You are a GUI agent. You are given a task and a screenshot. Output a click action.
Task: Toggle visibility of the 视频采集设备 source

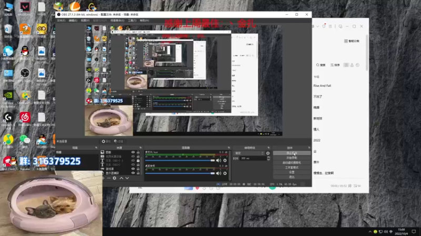133,156
